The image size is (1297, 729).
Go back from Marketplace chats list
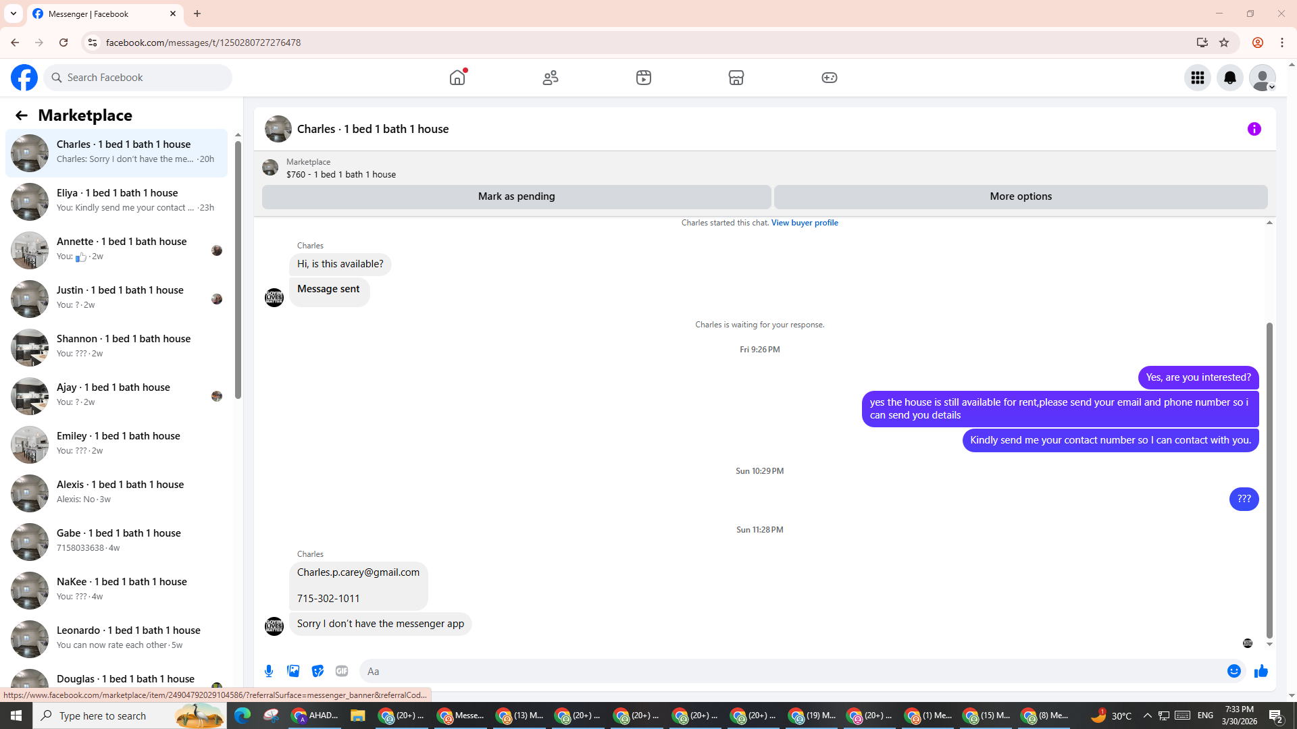pyautogui.click(x=22, y=115)
